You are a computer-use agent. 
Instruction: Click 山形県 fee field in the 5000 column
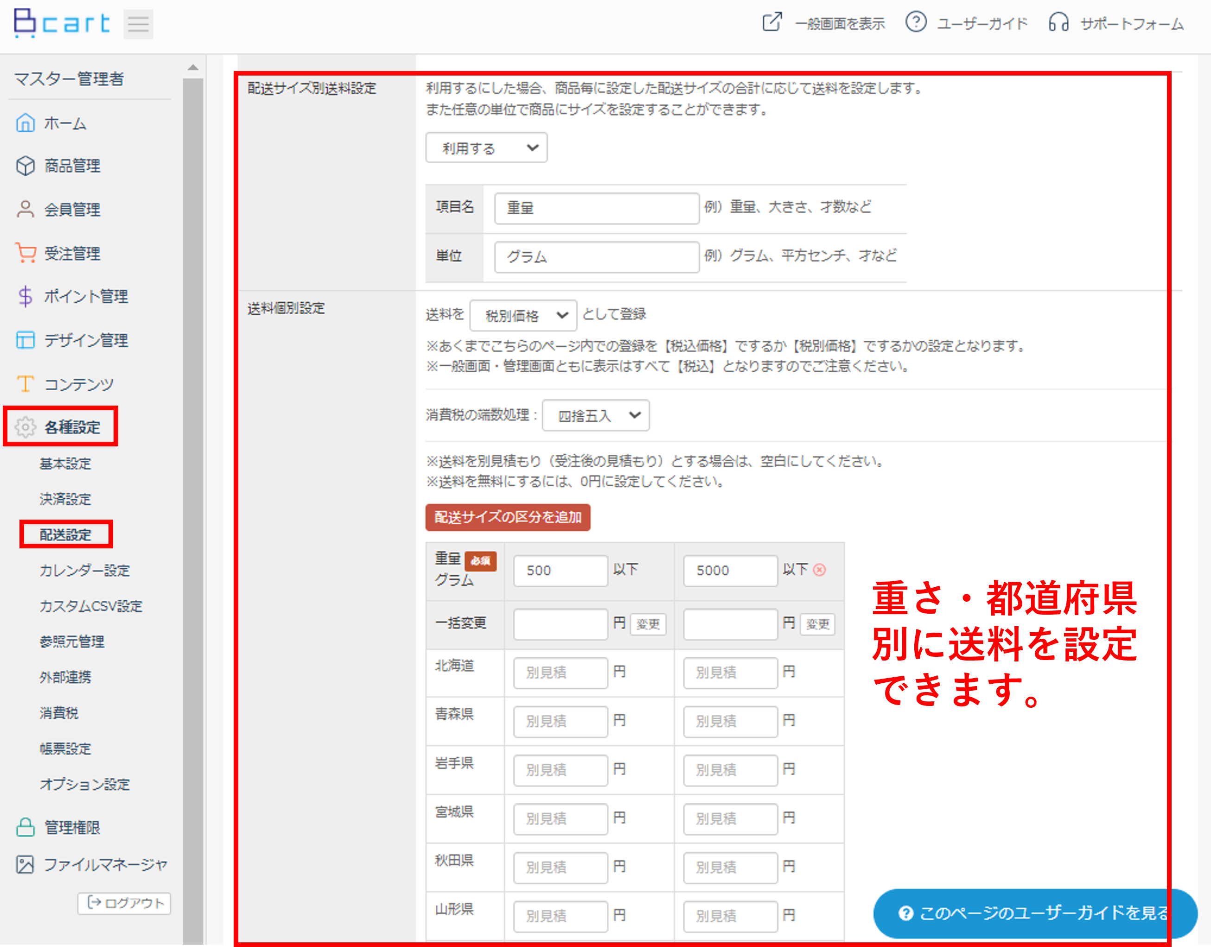pos(730,916)
